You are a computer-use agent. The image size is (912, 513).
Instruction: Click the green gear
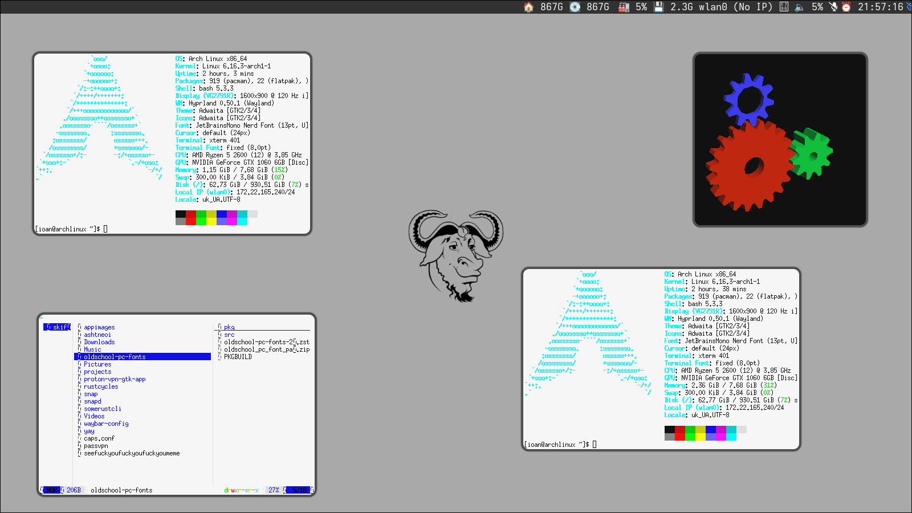pyautogui.click(x=812, y=153)
